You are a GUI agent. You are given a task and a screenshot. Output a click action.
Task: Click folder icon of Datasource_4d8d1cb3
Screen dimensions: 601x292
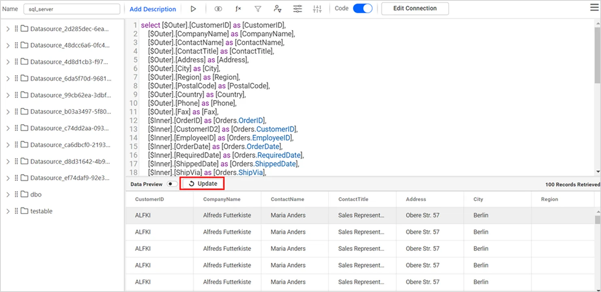point(24,62)
